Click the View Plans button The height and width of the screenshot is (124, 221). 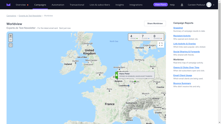161,5
